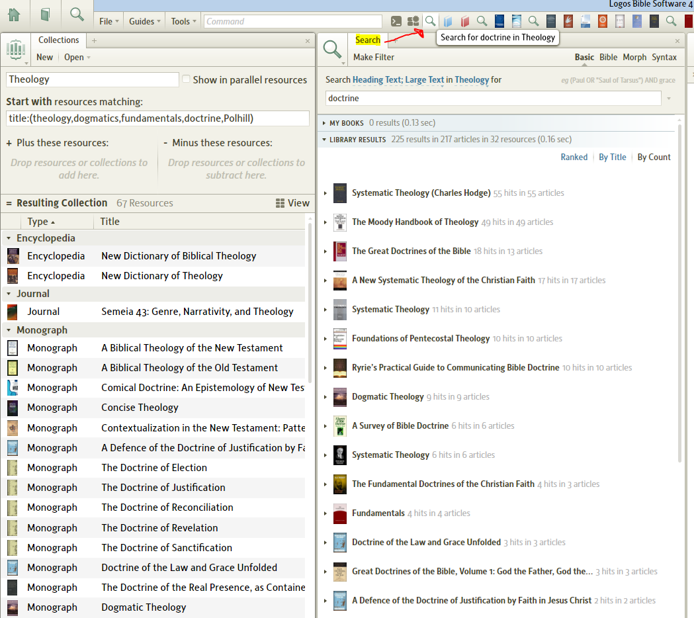Collapse the Journal group
This screenshot has height=618, width=694.
pos(9,294)
